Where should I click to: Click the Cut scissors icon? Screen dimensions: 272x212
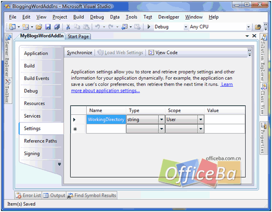68,27
